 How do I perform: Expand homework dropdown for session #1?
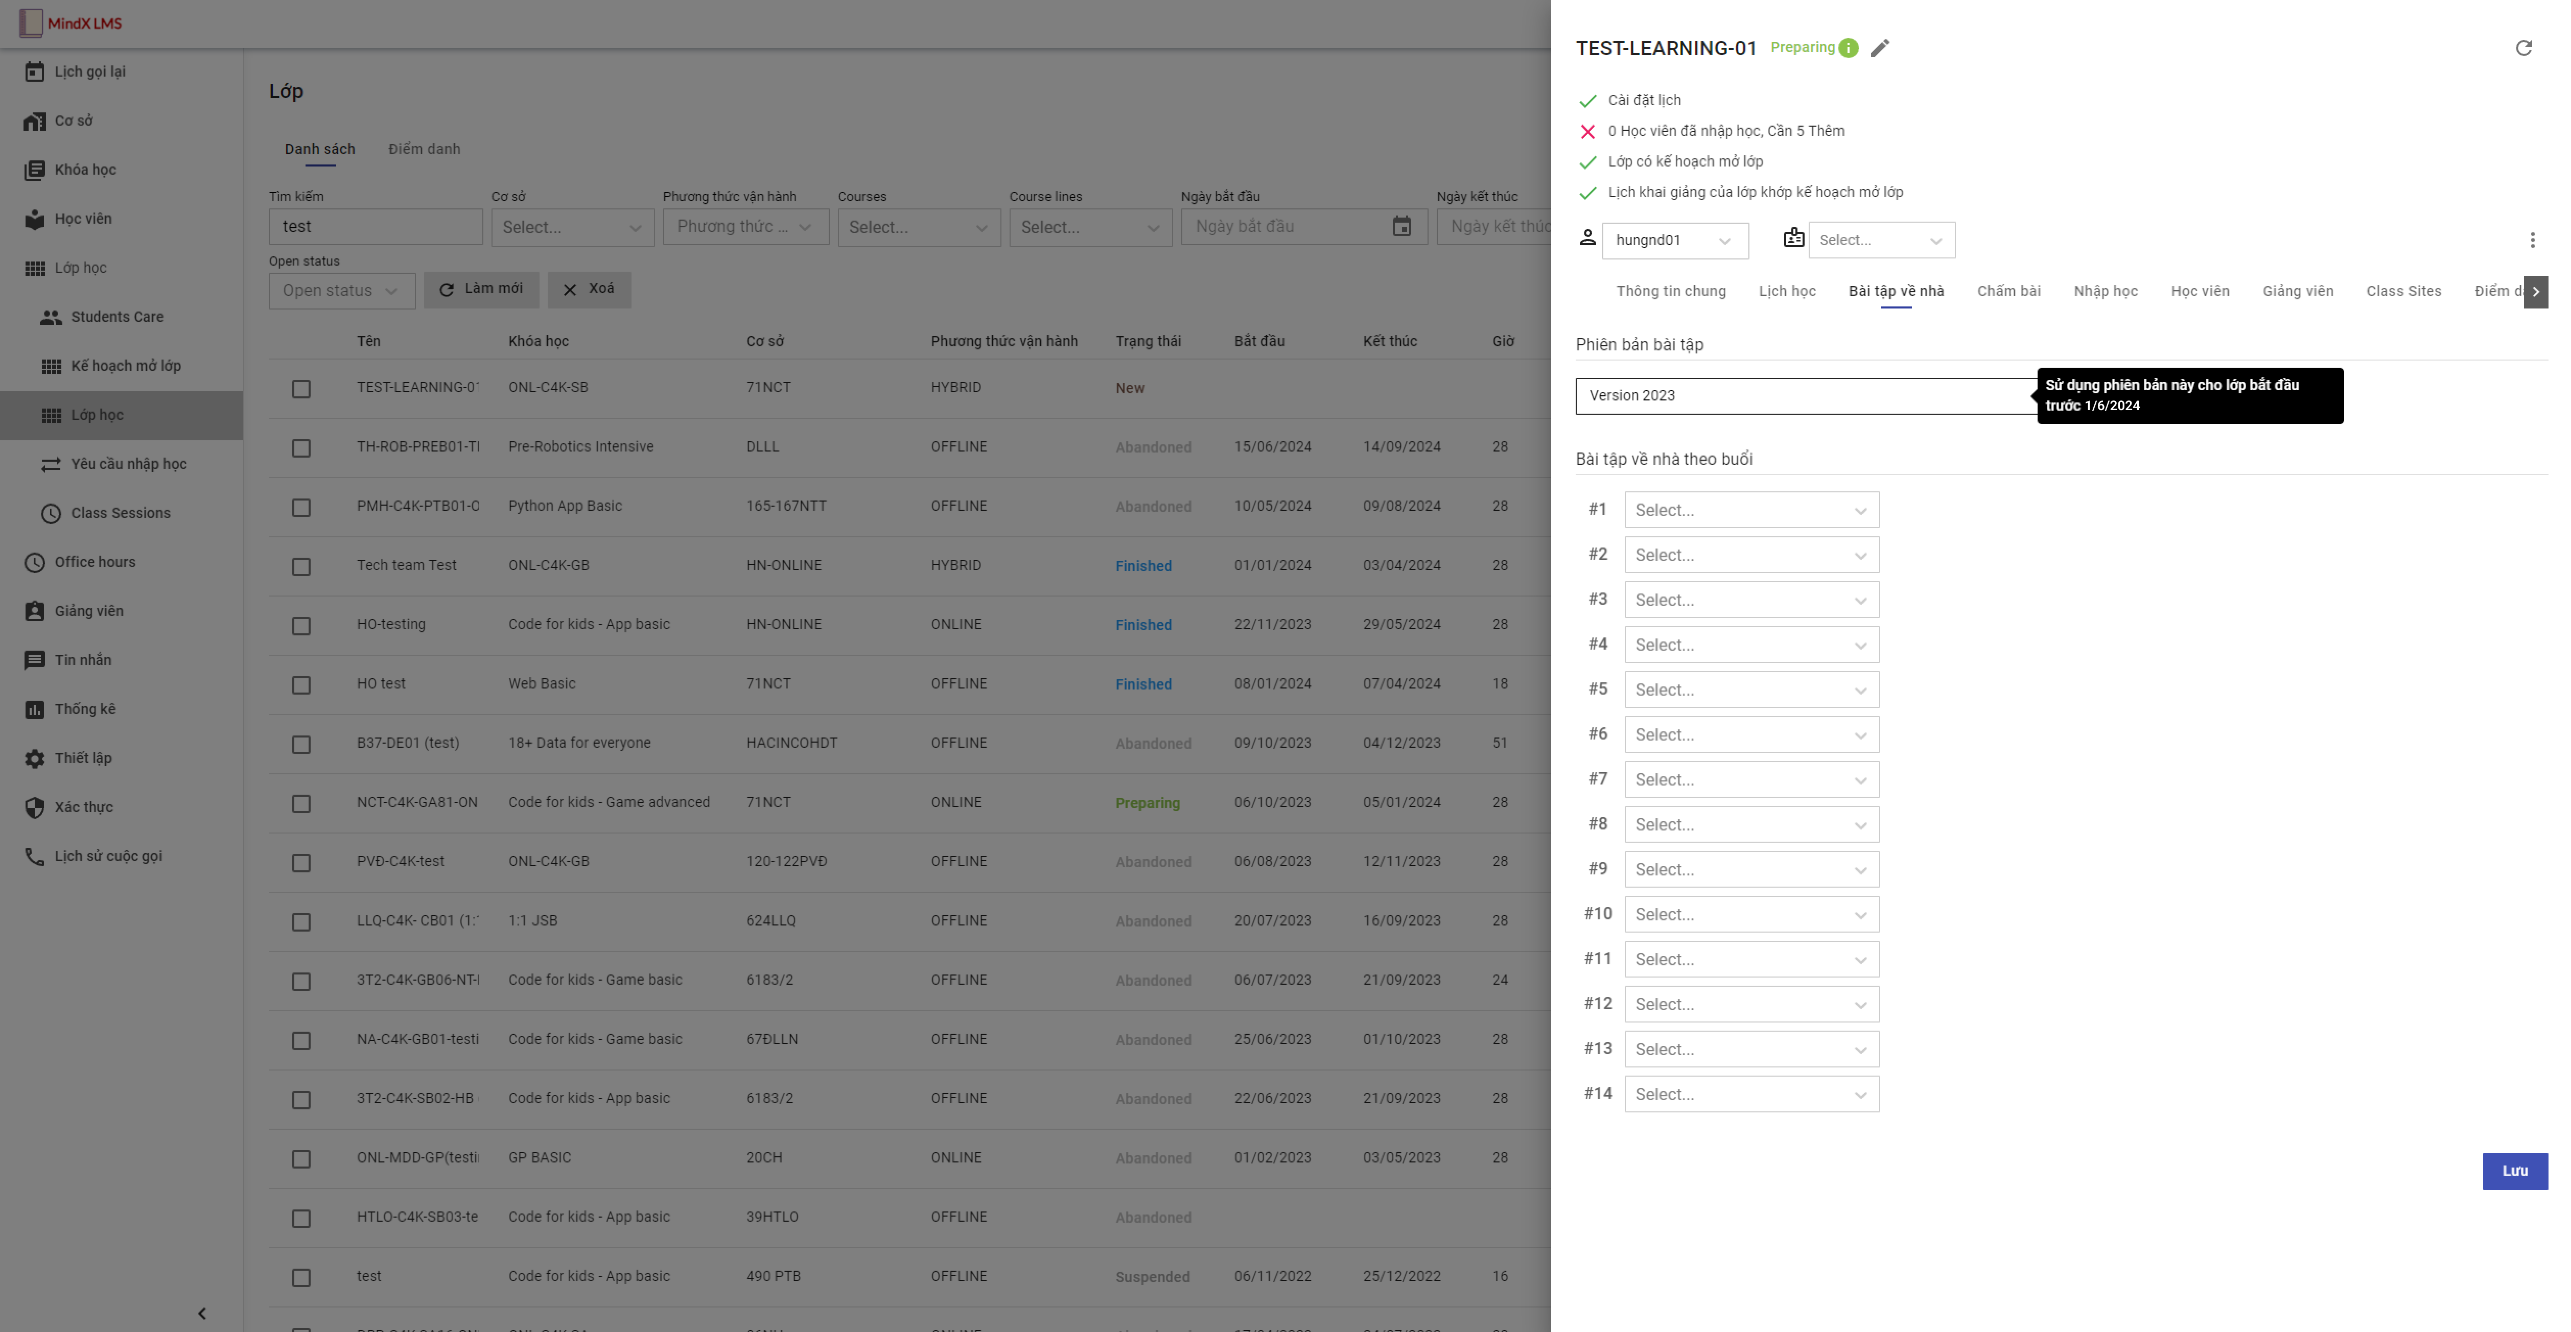[1751, 510]
